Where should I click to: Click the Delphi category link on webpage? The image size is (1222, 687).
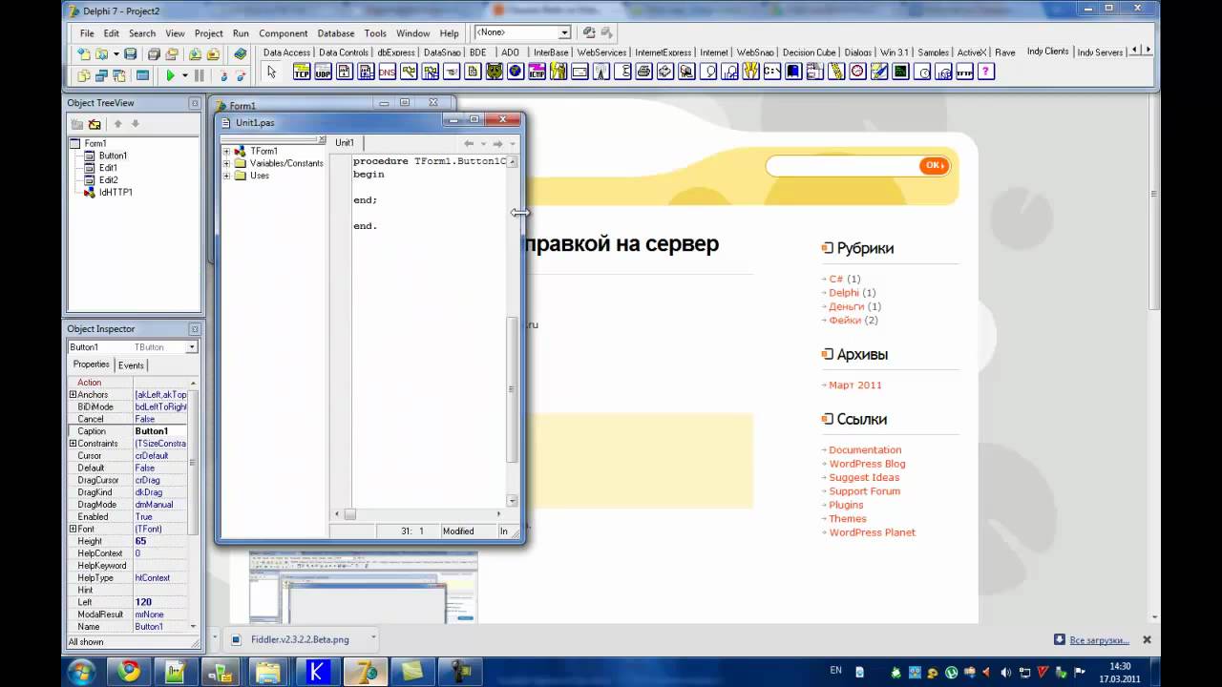tap(844, 293)
